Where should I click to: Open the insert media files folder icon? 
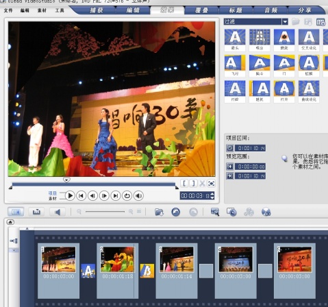pos(159,212)
